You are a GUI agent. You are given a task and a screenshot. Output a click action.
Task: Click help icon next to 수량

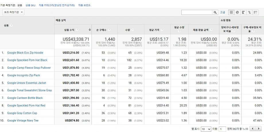point(133,30)
